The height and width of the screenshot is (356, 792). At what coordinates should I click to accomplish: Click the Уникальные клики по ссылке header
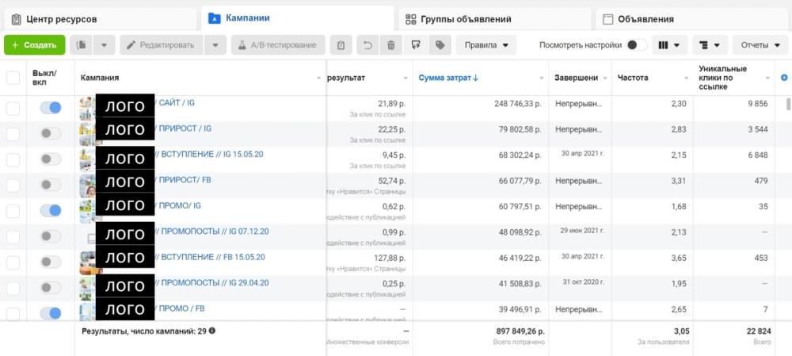(x=723, y=78)
